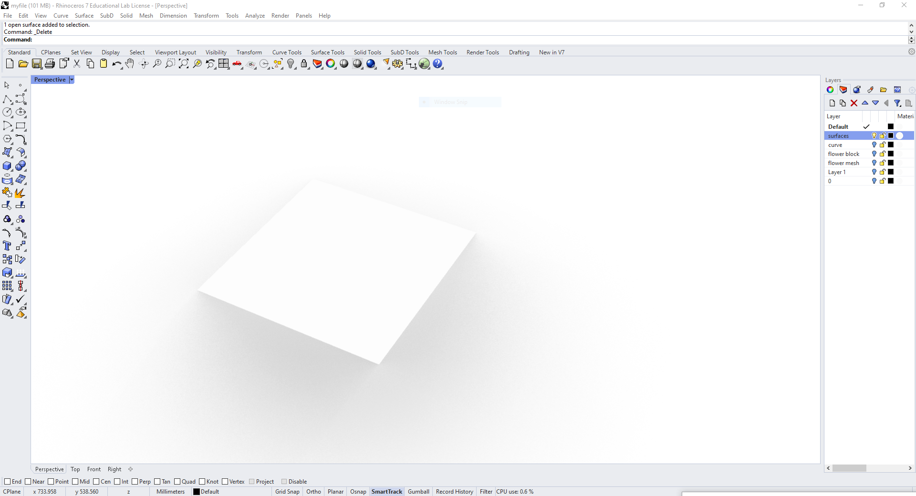916x496 pixels.
Task: Save the model with the floppy disk icon
Action: pyautogui.click(x=36, y=64)
